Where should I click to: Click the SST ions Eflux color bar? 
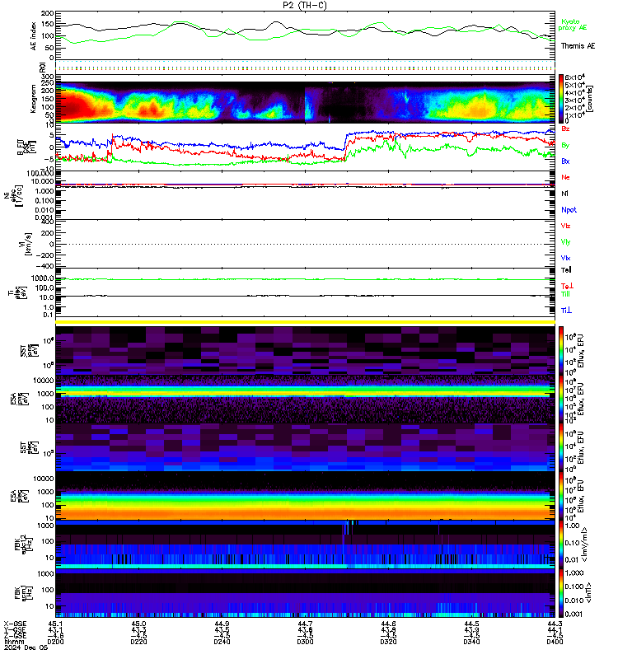click(561, 351)
